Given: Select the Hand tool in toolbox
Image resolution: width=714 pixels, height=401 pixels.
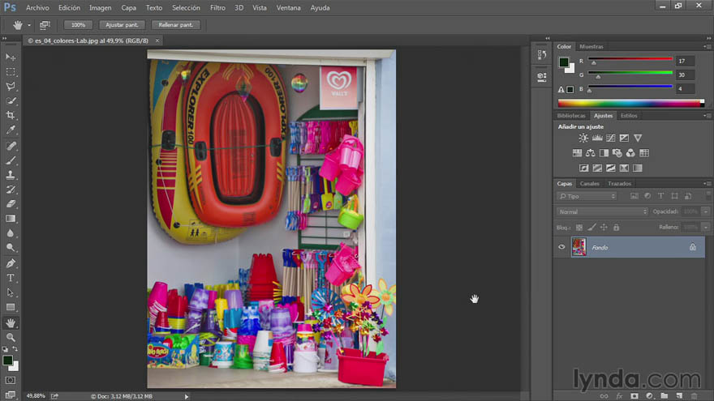Looking at the screenshot, I should [11, 323].
